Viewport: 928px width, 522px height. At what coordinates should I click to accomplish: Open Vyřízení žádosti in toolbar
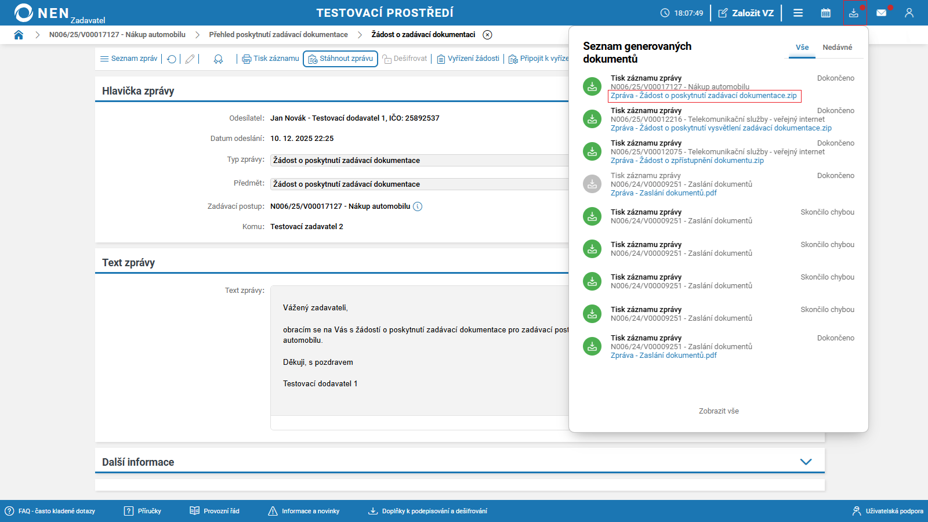tap(468, 59)
